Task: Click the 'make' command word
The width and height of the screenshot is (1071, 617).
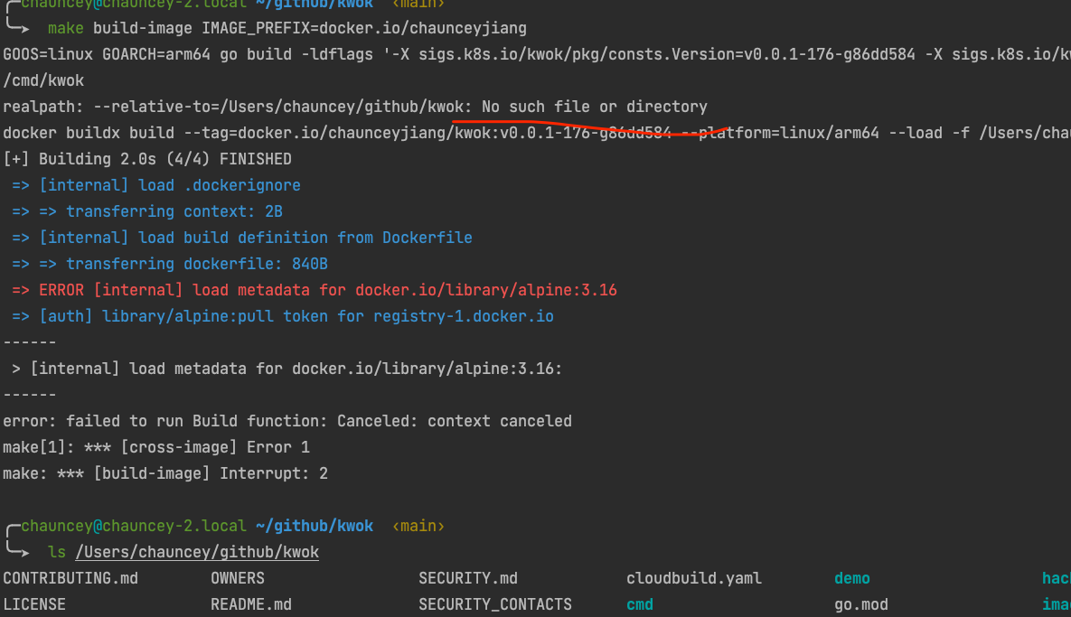Action: click(x=66, y=29)
